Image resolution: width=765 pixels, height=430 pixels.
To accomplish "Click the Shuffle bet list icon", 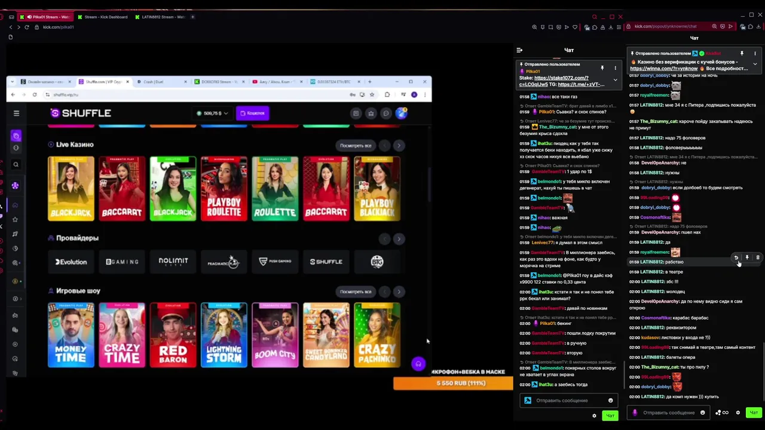I will click(x=356, y=113).
